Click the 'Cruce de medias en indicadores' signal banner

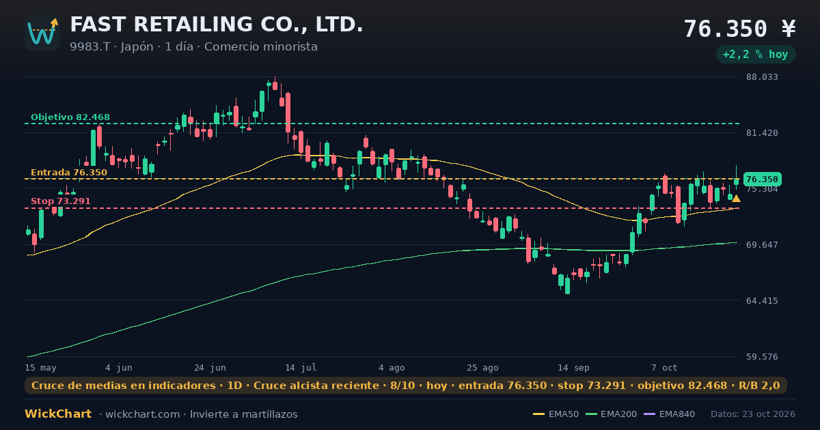tap(406, 386)
